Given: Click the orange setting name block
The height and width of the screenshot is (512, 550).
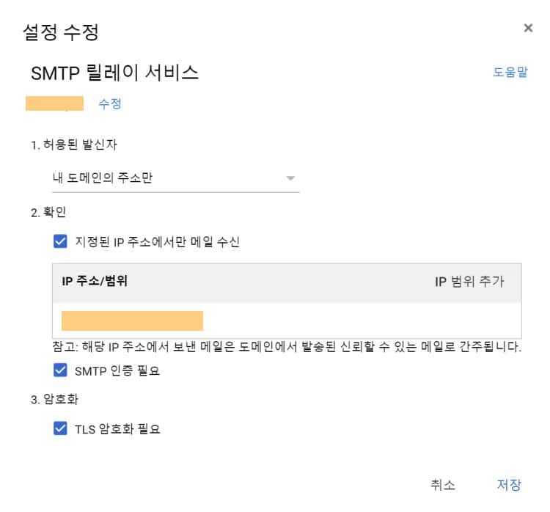Looking at the screenshot, I should [x=54, y=103].
